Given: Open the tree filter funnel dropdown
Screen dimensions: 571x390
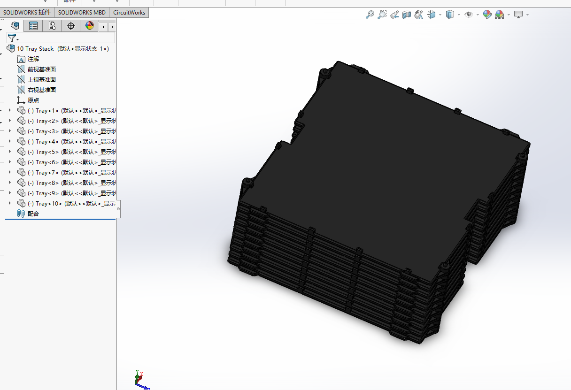Looking at the screenshot, I should coord(13,38).
